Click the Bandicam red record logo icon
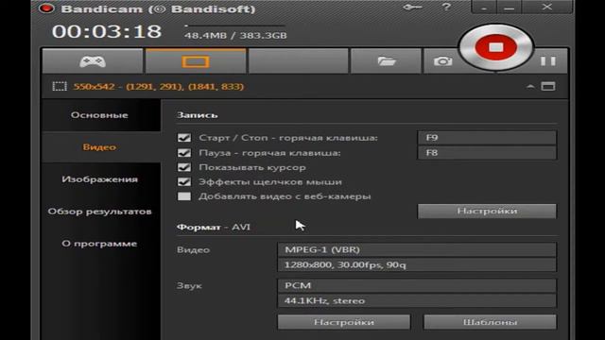This screenshot has height=340, width=605. pos(46,8)
